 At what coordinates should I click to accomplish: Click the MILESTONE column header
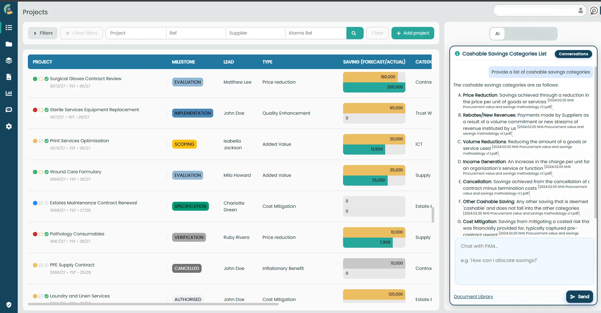(x=183, y=62)
